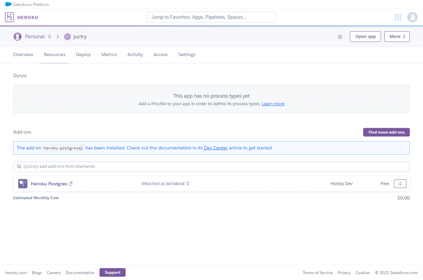Viewport: 423px width, 280px height.
Task: Click the heroku.com footer link
Action: coord(16,273)
